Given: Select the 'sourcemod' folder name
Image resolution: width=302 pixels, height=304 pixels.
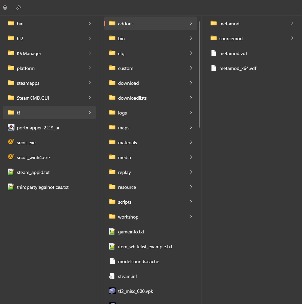Looking at the screenshot, I should pyautogui.click(x=231, y=39).
